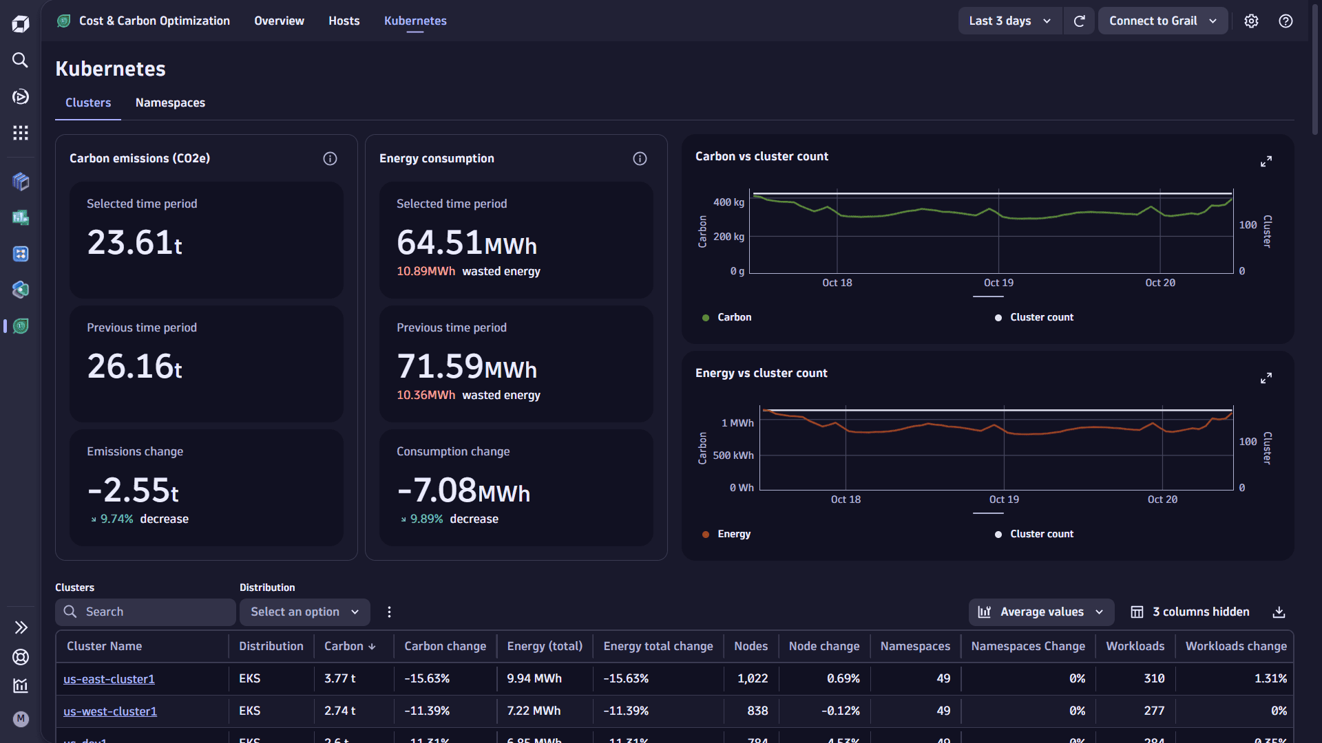Show info for Energy consumption card

pyautogui.click(x=640, y=158)
